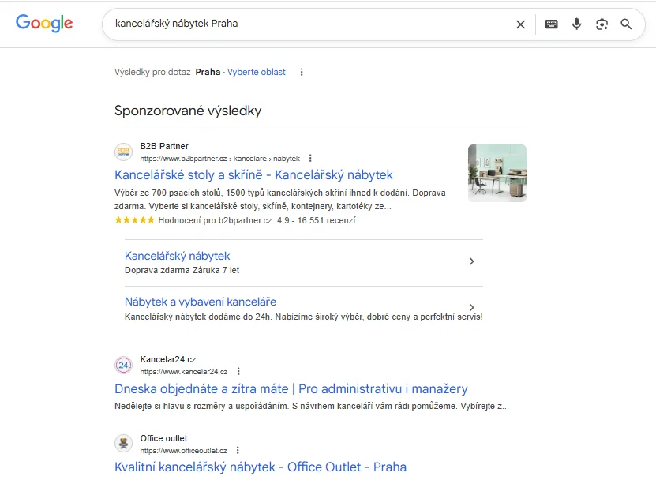Start voice search with microphone icon

coord(576,24)
